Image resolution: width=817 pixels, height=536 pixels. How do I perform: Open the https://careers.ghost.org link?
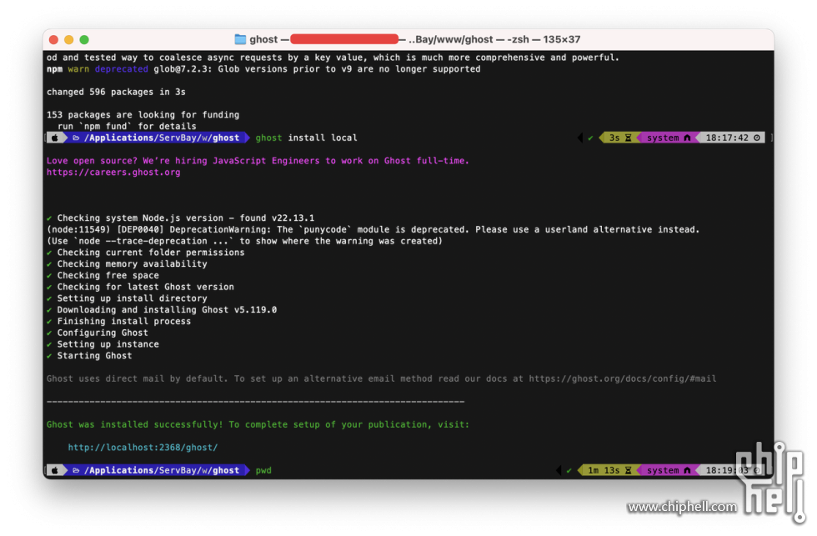113,173
